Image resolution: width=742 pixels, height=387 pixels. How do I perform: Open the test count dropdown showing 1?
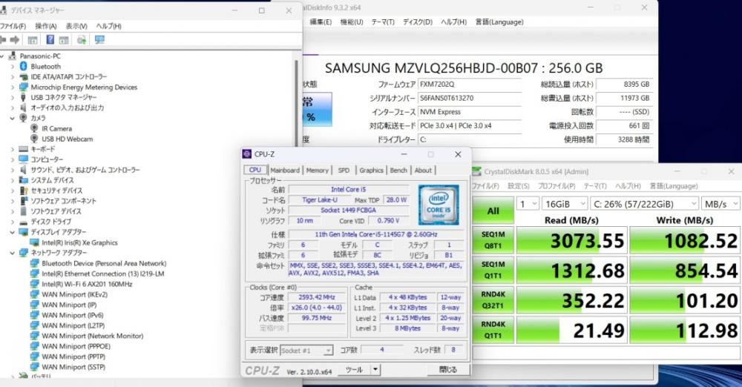(528, 204)
